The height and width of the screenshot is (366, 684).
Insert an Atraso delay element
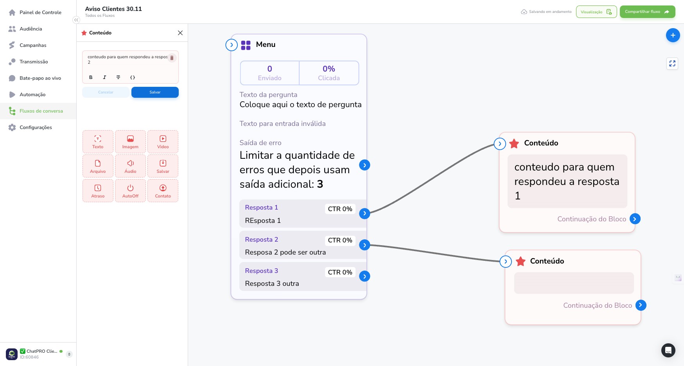tap(98, 191)
